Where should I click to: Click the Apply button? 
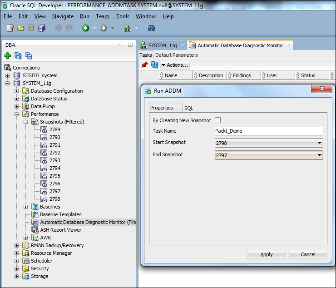click(x=267, y=254)
